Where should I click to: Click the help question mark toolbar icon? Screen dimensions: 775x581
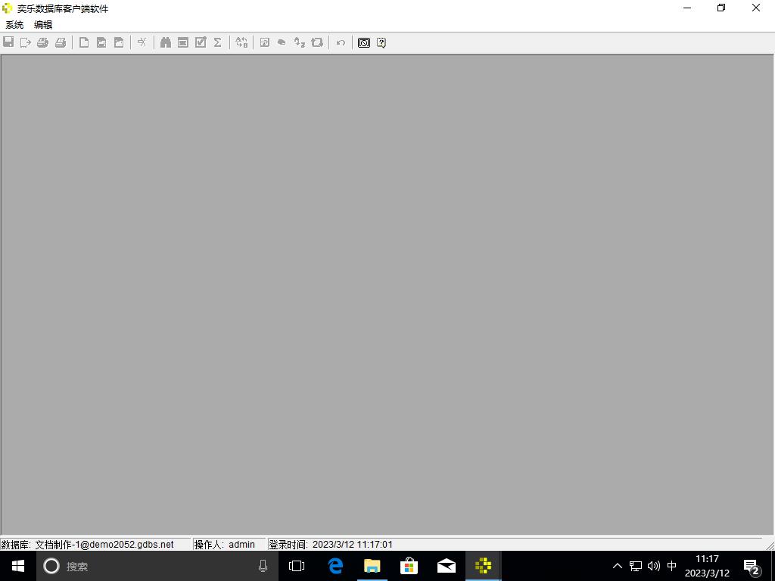[381, 42]
